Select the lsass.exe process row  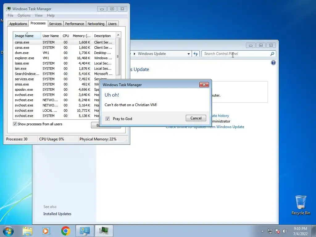[64, 63]
